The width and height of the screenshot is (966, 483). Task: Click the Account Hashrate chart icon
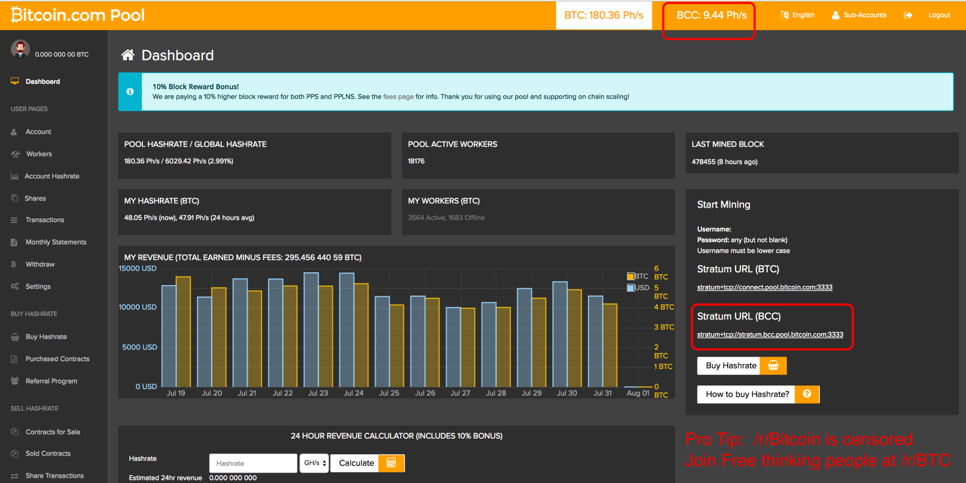coord(15,176)
